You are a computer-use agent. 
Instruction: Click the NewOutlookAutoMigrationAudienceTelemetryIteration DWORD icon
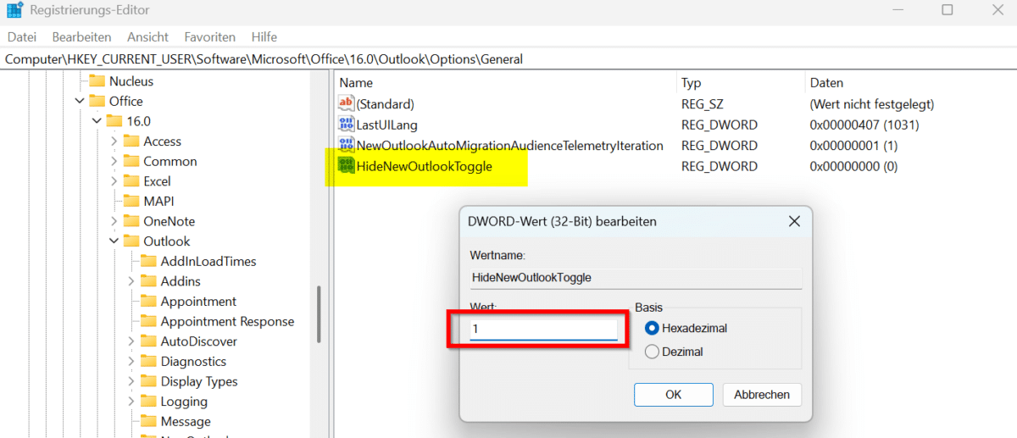click(346, 146)
